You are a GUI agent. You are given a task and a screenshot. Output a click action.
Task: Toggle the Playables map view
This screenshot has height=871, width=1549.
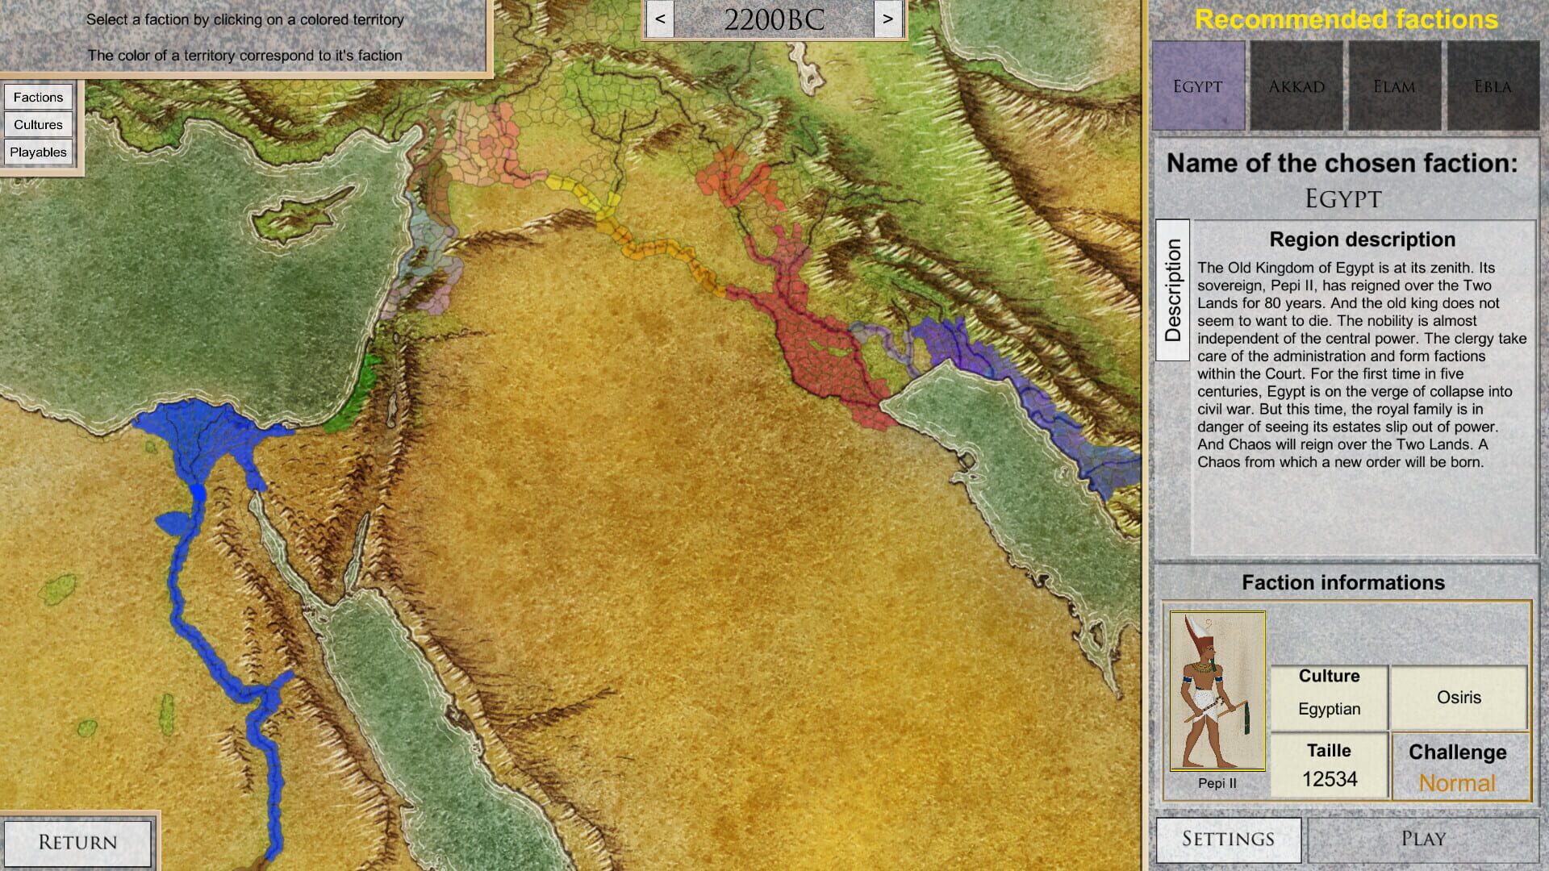tap(39, 151)
